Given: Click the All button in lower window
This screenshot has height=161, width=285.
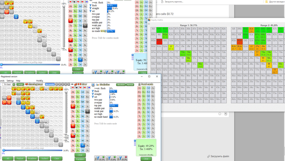Looking at the screenshot, I should click(x=8, y=159).
